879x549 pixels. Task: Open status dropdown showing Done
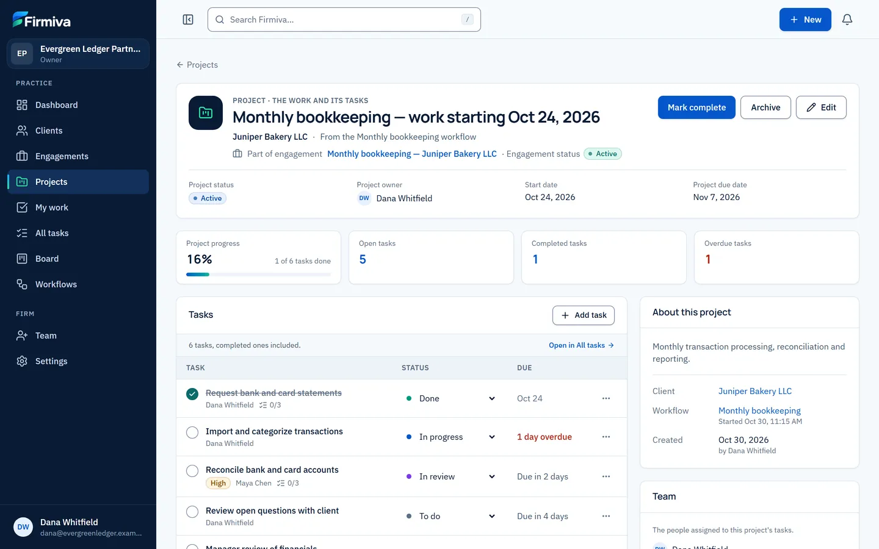(x=450, y=398)
